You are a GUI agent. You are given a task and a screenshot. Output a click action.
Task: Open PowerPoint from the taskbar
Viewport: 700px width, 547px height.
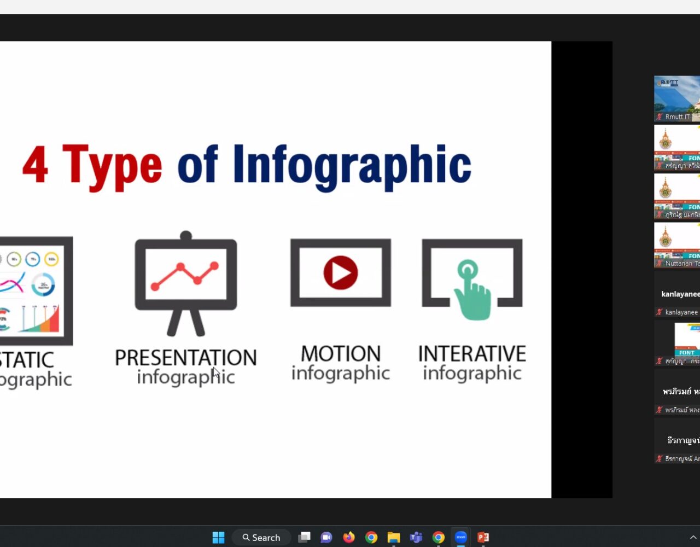(483, 537)
